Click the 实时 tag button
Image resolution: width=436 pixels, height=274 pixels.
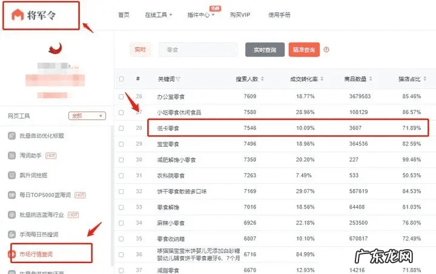coord(140,50)
